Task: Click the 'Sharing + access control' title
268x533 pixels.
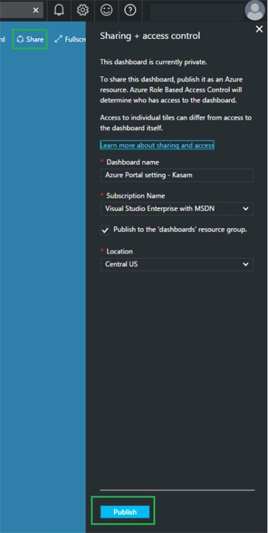Action: pos(150,36)
